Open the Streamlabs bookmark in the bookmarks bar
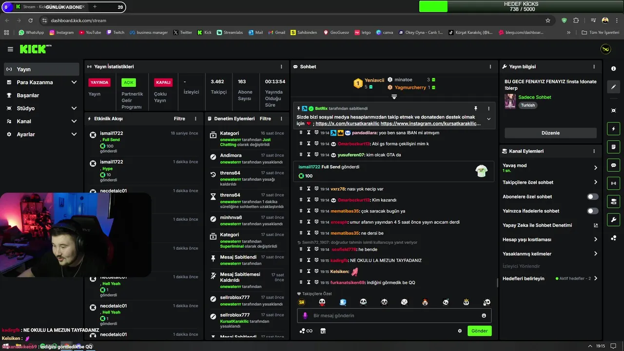This screenshot has height=351, width=624. 230,33
